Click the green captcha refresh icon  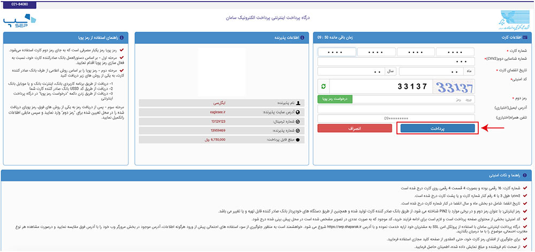point(324,87)
